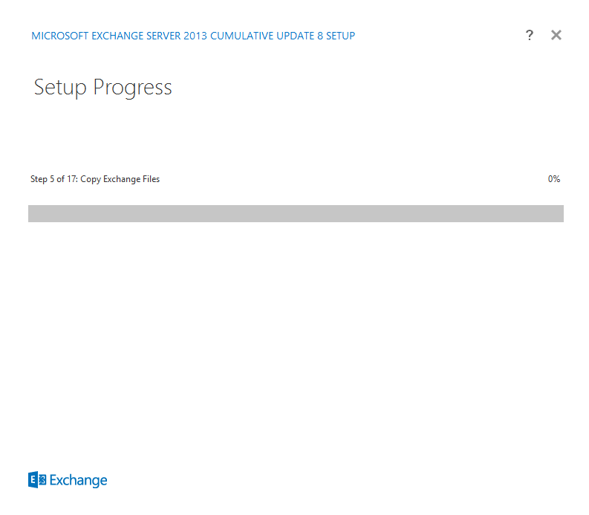The height and width of the screenshot is (515, 589).
Task: Click the left end of the progress bar
Action: [x=33, y=213]
